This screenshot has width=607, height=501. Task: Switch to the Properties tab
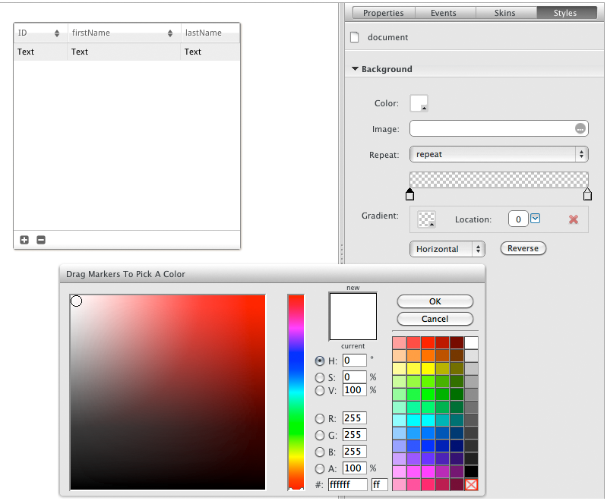coord(383,13)
